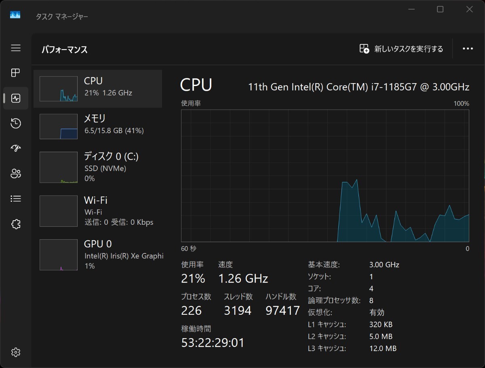Switch to the Users page icon

[16, 174]
